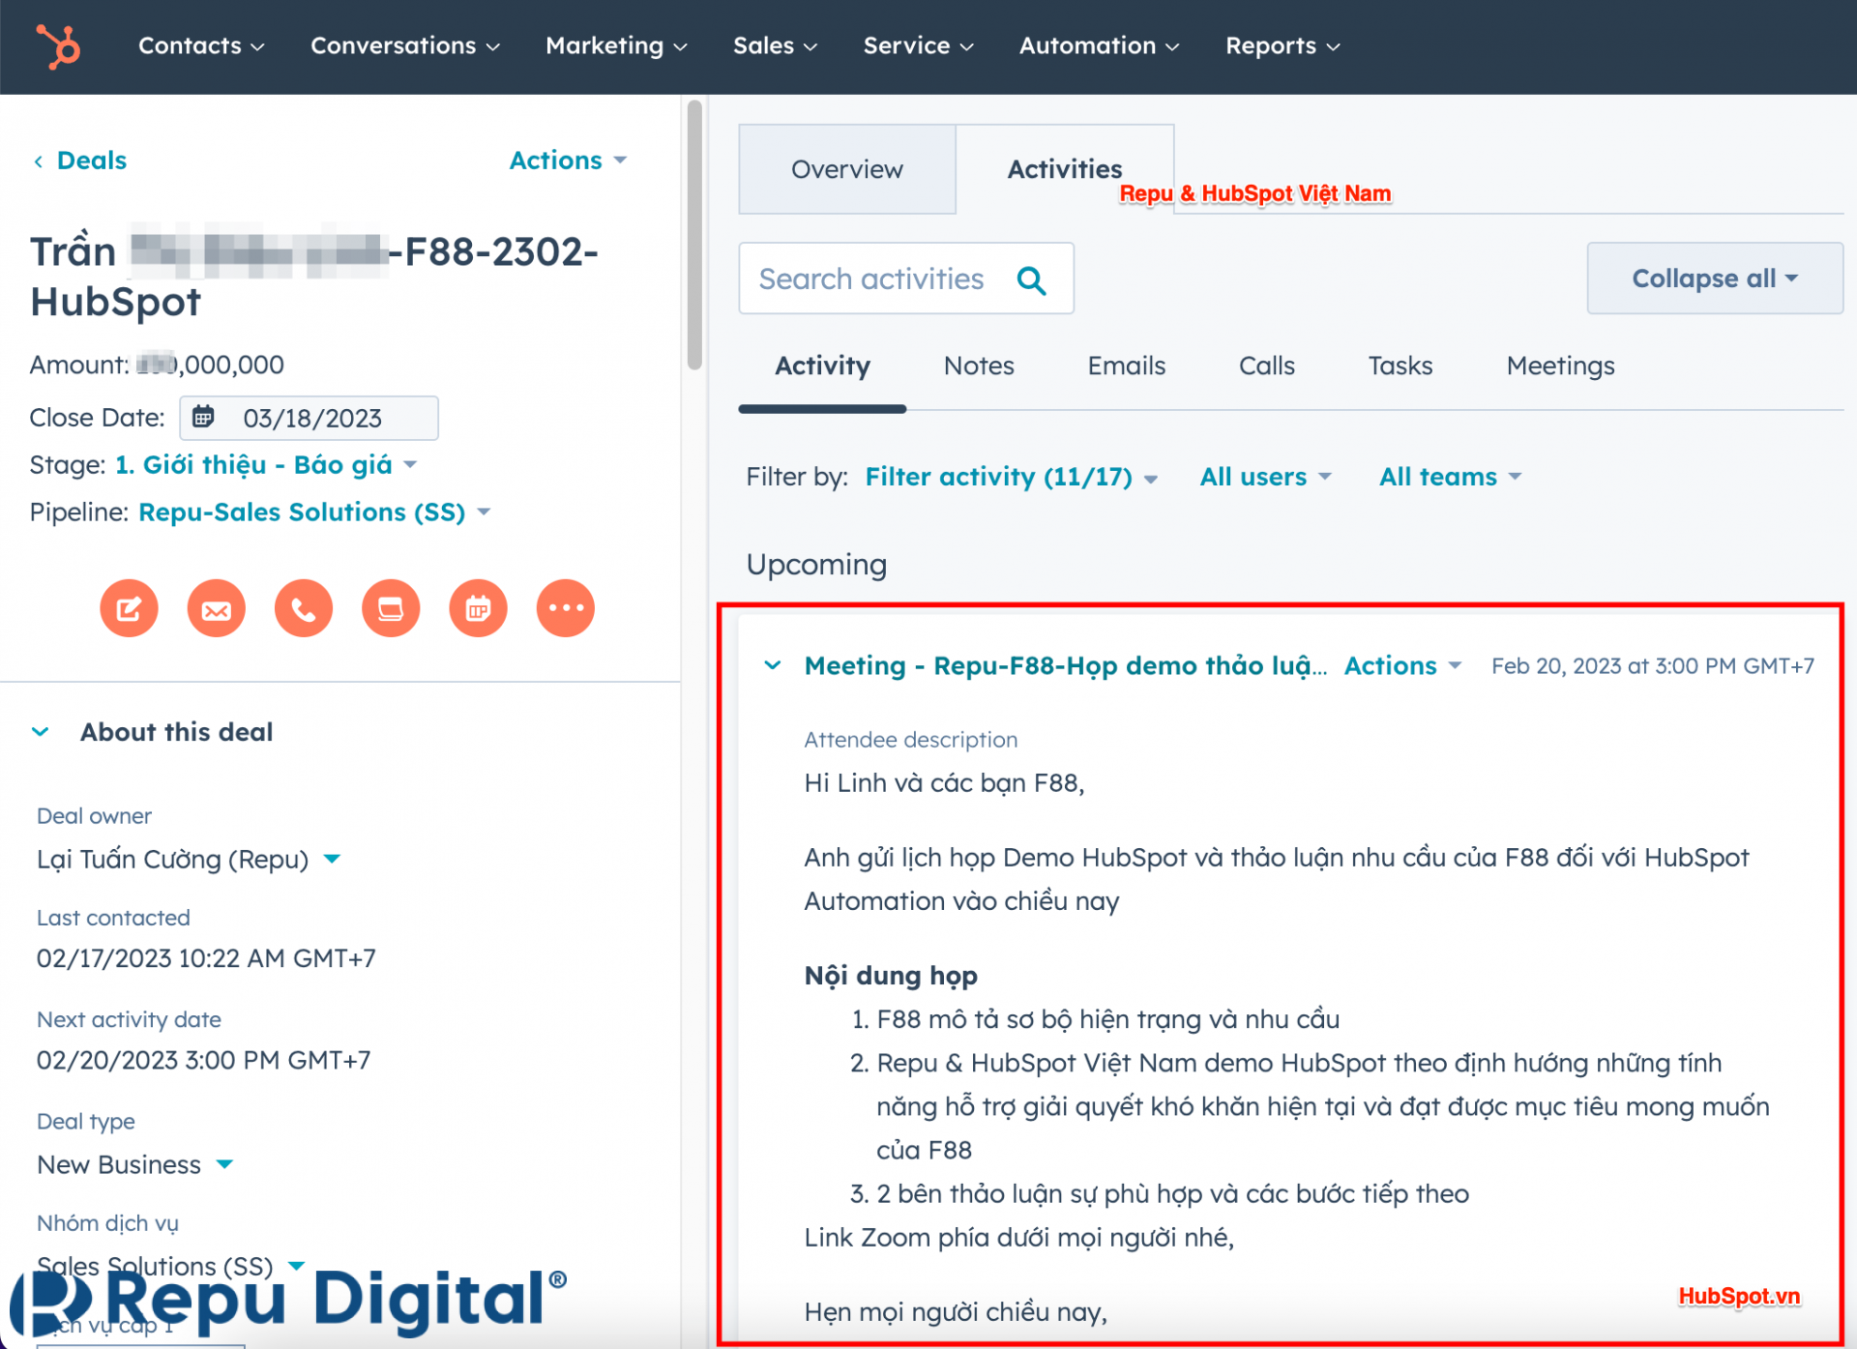Go back using the Deals chevron arrow

pos(38,161)
